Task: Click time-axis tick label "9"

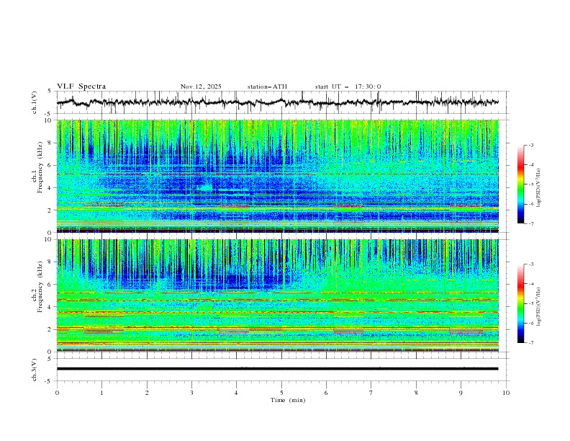Action: [461, 393]
